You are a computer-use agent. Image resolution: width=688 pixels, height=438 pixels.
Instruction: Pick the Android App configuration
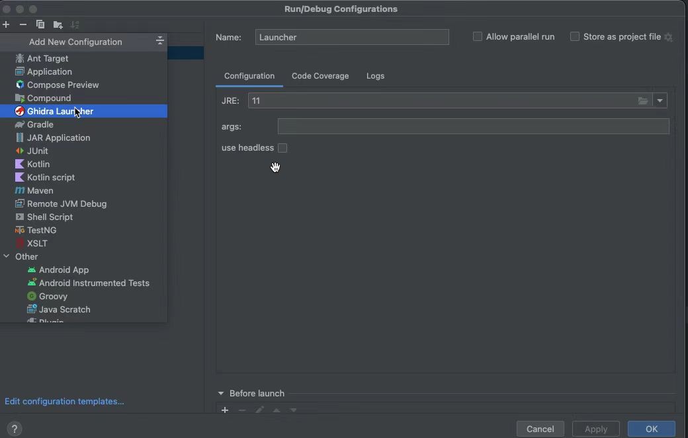pyautogui.click(x=64, y=270)
